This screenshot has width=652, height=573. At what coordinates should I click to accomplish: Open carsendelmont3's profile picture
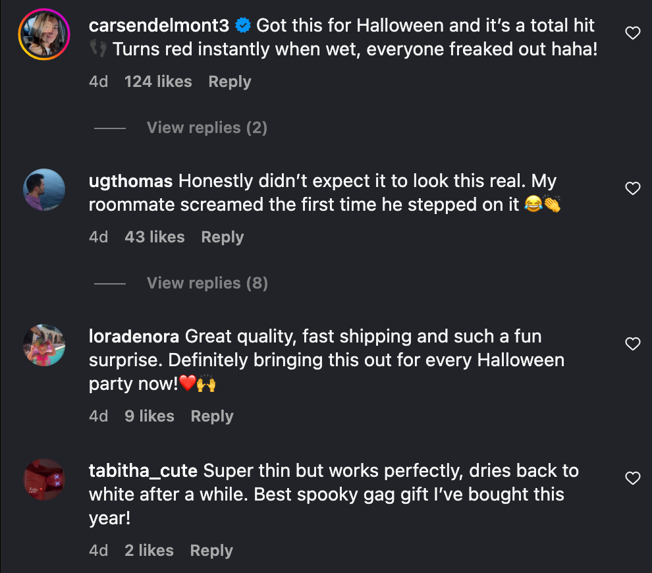coord(44,35)
